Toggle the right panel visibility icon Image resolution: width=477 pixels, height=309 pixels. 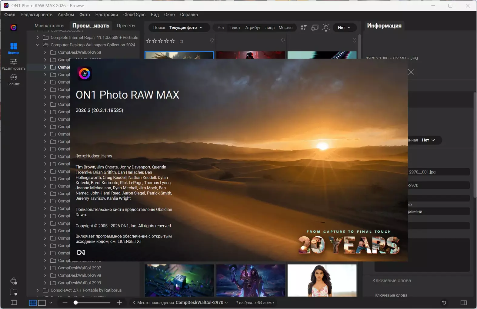tap(463, 303)
